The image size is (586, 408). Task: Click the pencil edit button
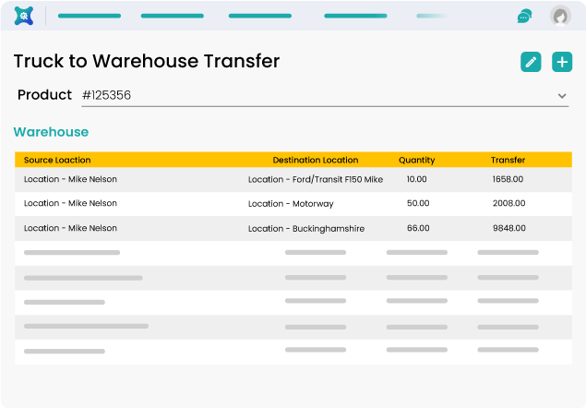tap(531, 62)
